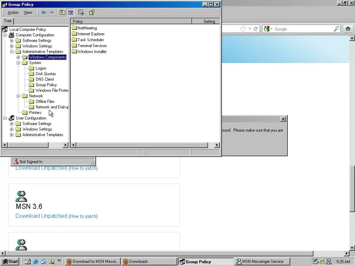Screen dimensions: 355x266
Task: Click the Start button
Action: click(x=10, y=261)
